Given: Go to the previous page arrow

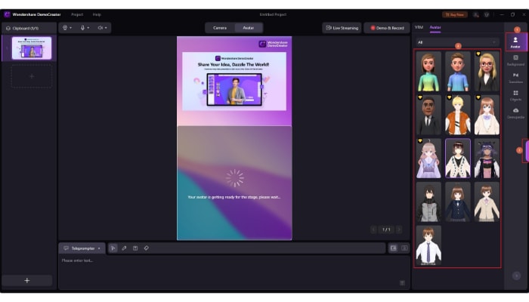Looking at the screenshot, I should [x=373, y=230].
